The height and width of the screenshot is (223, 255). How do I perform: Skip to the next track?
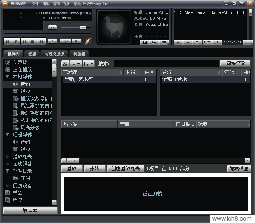[41, 41]
